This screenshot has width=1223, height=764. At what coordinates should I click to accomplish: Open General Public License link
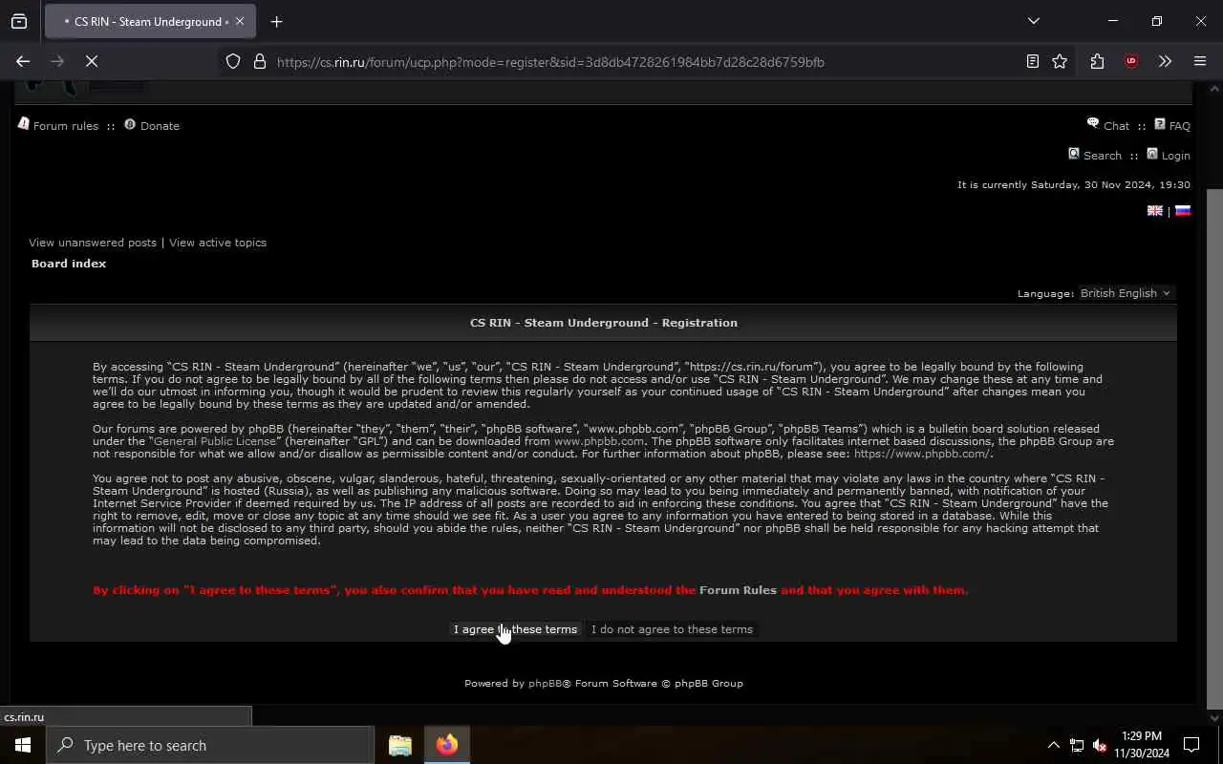click(x=215, y=441)
